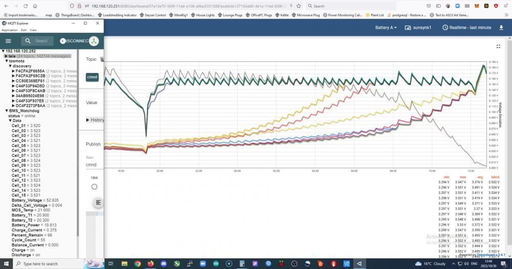Open the weather widget showing 16°C Cloudy
Image resolution: width=512 pixels, height=269 pixels.
tap(430, 264)
